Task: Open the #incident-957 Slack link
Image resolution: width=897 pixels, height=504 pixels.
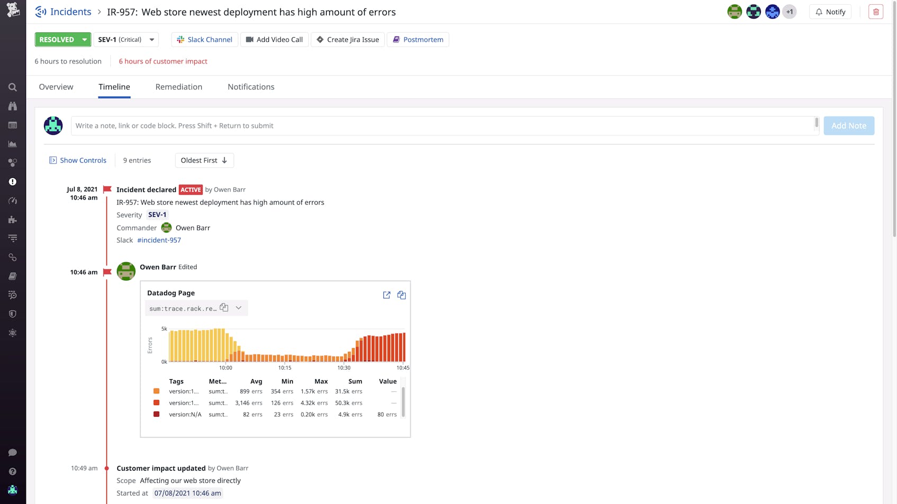Action: pyautogui.click(x=159, y=240)
